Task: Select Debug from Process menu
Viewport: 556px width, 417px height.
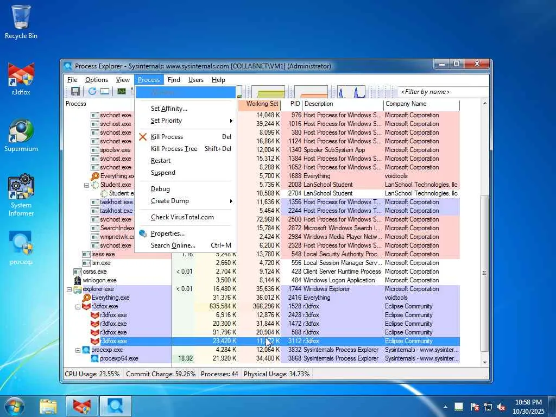Action: click(186, 189)
